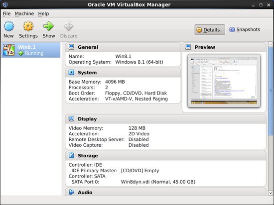The height and width of the screenshot is (205, 274).
Task: Click Remote Desktop Server Disabled value
Action: [x=138, y=139]
